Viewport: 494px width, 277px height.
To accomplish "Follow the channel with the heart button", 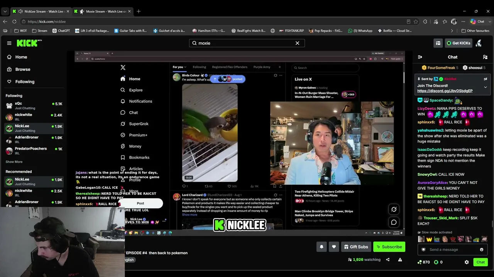I will click(x=334, y=247).
